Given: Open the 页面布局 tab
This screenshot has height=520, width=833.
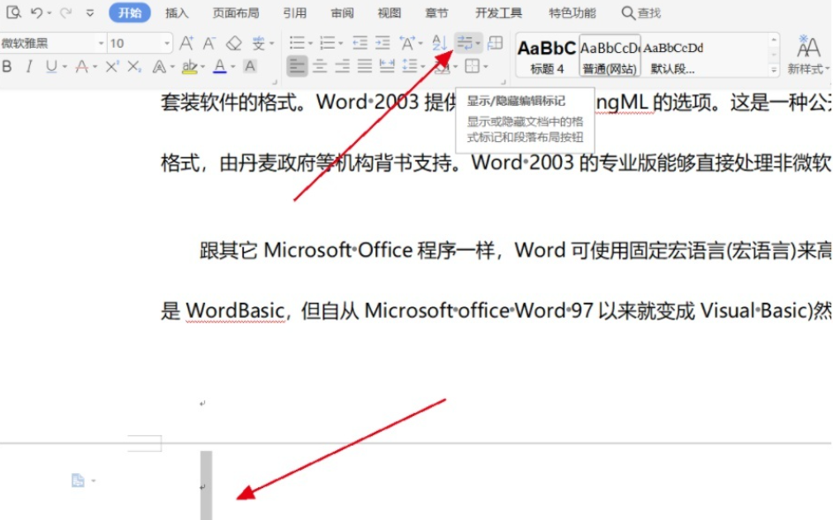Looking at the screenshot, I should click(236, 13).
